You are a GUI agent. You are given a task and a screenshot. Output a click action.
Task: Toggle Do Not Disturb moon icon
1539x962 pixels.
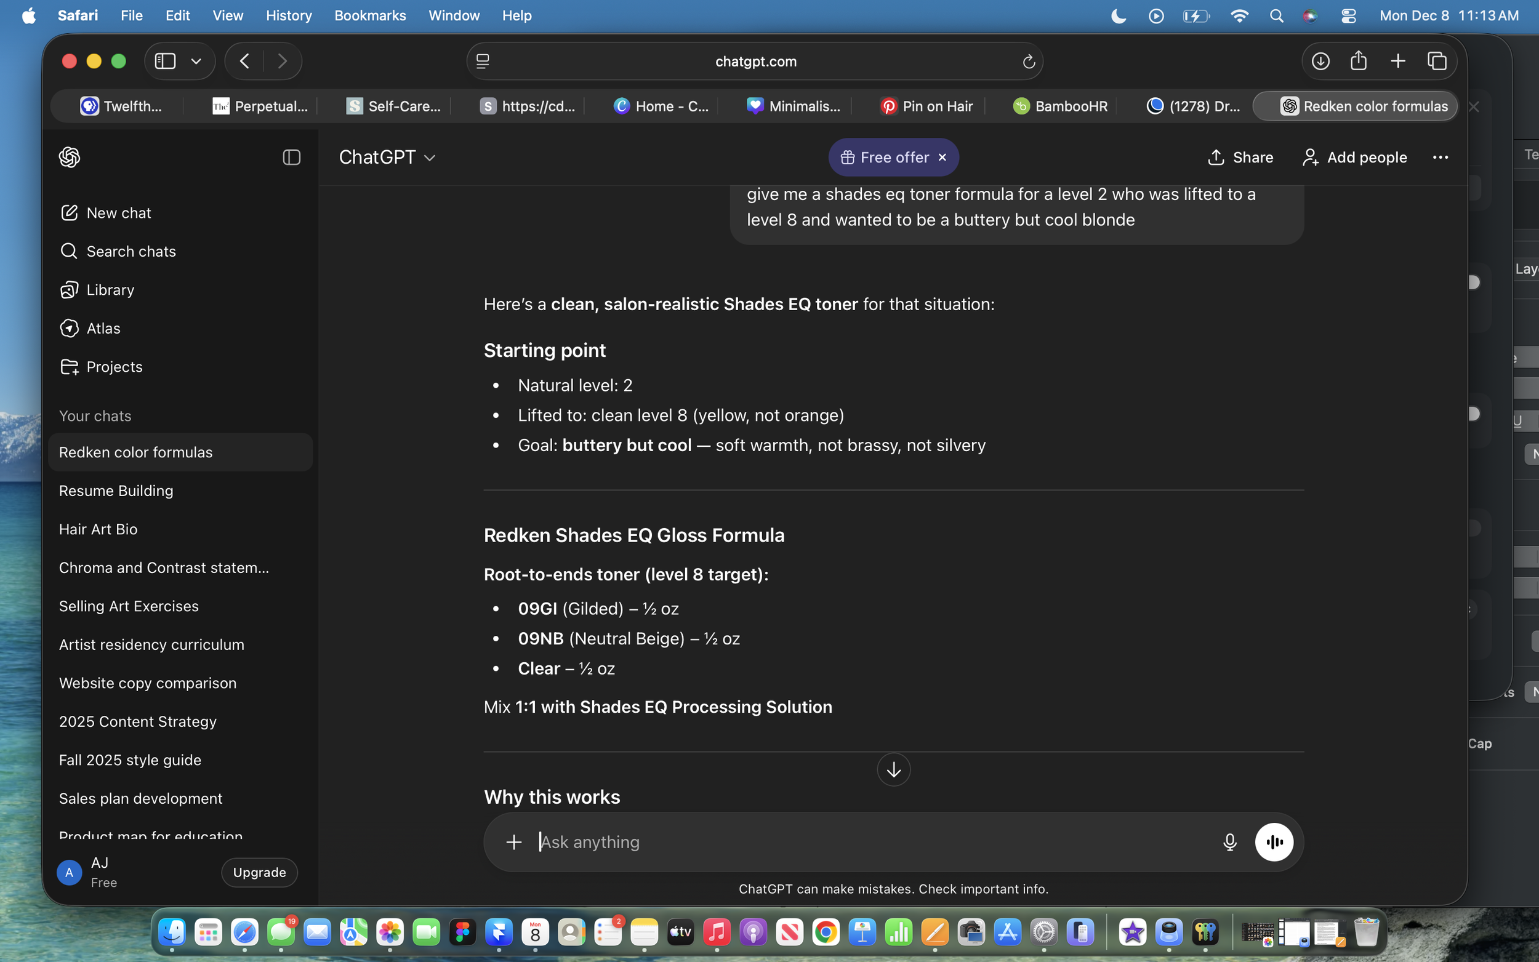[x=1119, y=16]
